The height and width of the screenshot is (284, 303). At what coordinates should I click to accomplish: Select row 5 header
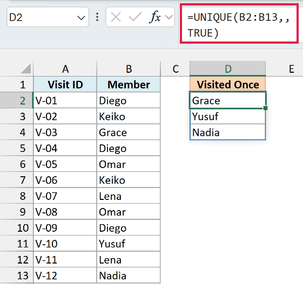(x=17, y=148)
